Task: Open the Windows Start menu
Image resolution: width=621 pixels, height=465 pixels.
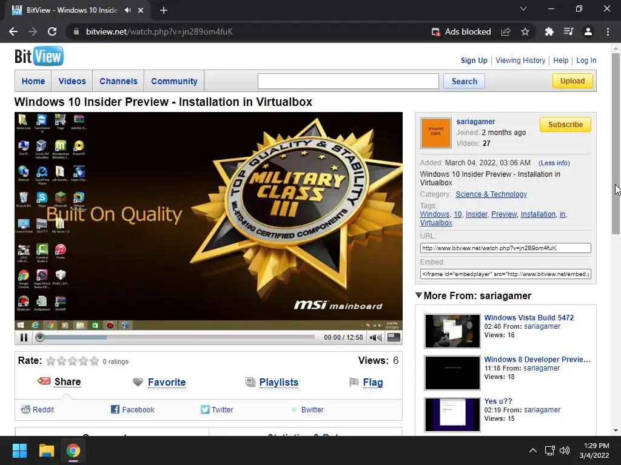Action: 19,450
